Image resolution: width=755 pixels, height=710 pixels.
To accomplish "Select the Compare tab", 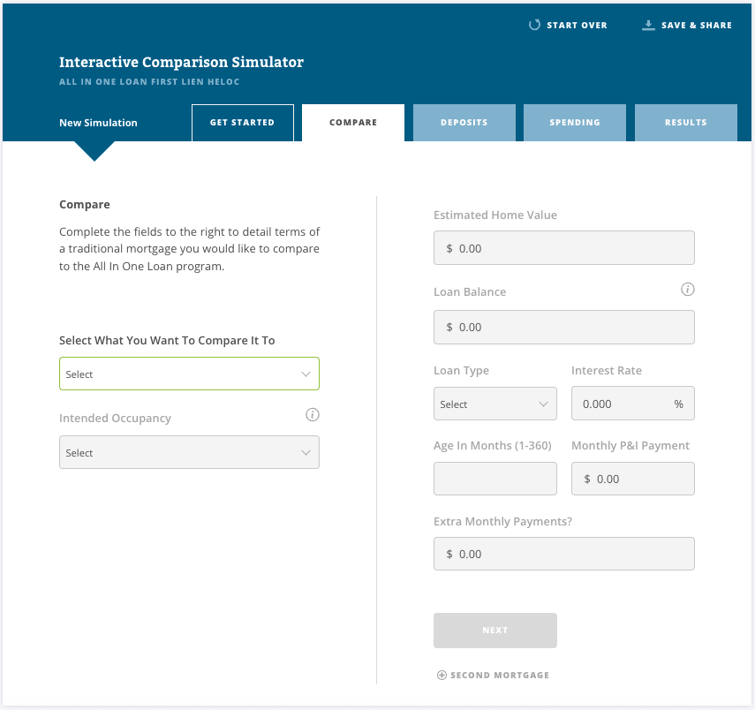I will click(x=353, y=123).
